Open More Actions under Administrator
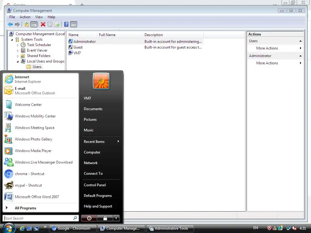The height and width of the screenshot is (233, 311). point(275,63)
